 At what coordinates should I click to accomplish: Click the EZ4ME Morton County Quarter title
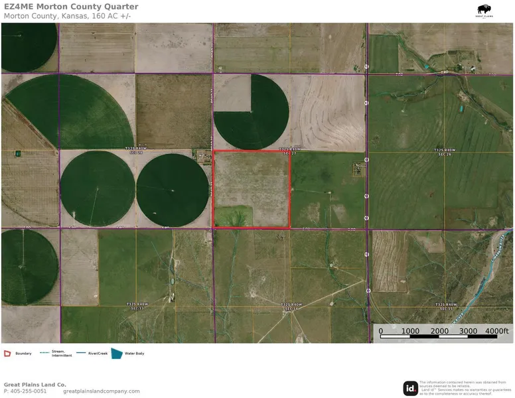coord(70,7)
